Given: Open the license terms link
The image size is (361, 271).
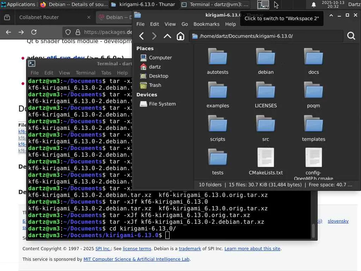Looking at the screenshot, I should click(137, 249).
